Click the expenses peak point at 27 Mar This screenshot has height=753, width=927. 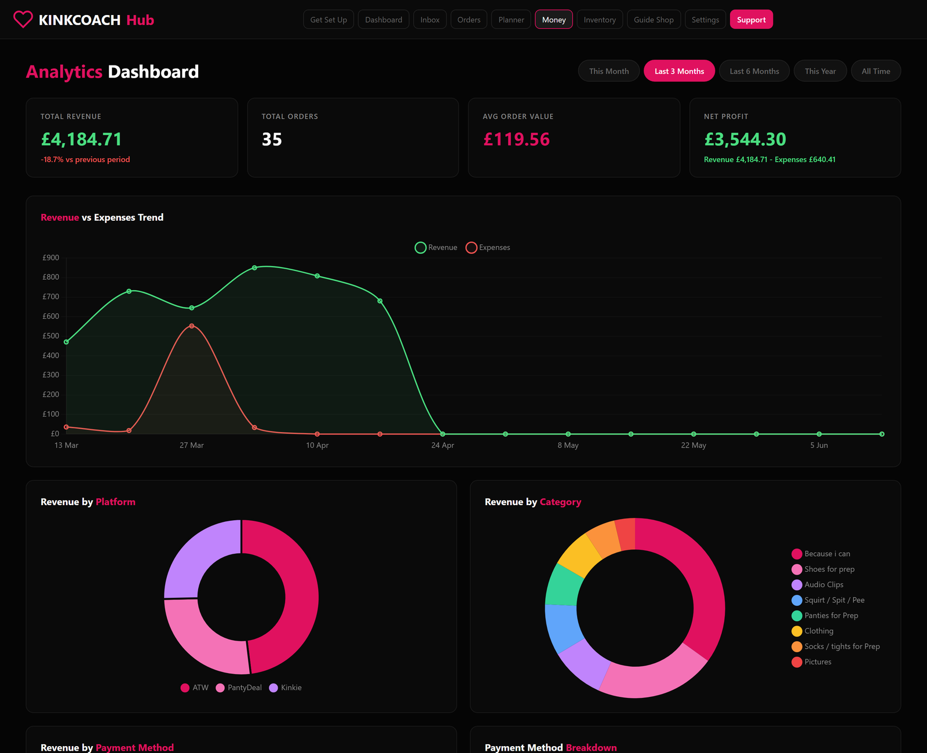[x=192, y=326]
